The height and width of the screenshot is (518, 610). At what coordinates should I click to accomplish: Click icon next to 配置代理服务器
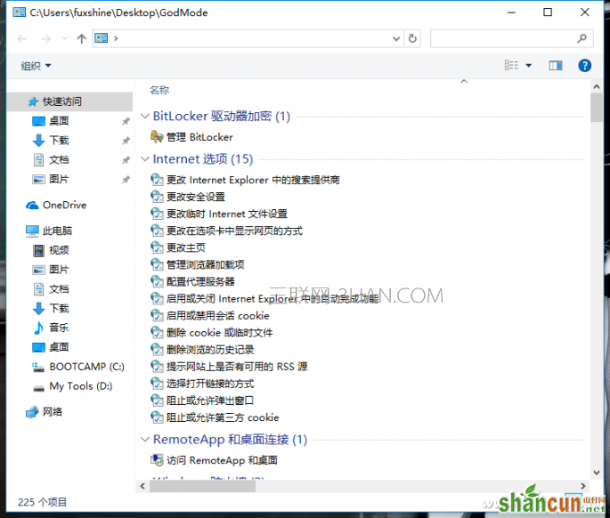coord(157,281)
